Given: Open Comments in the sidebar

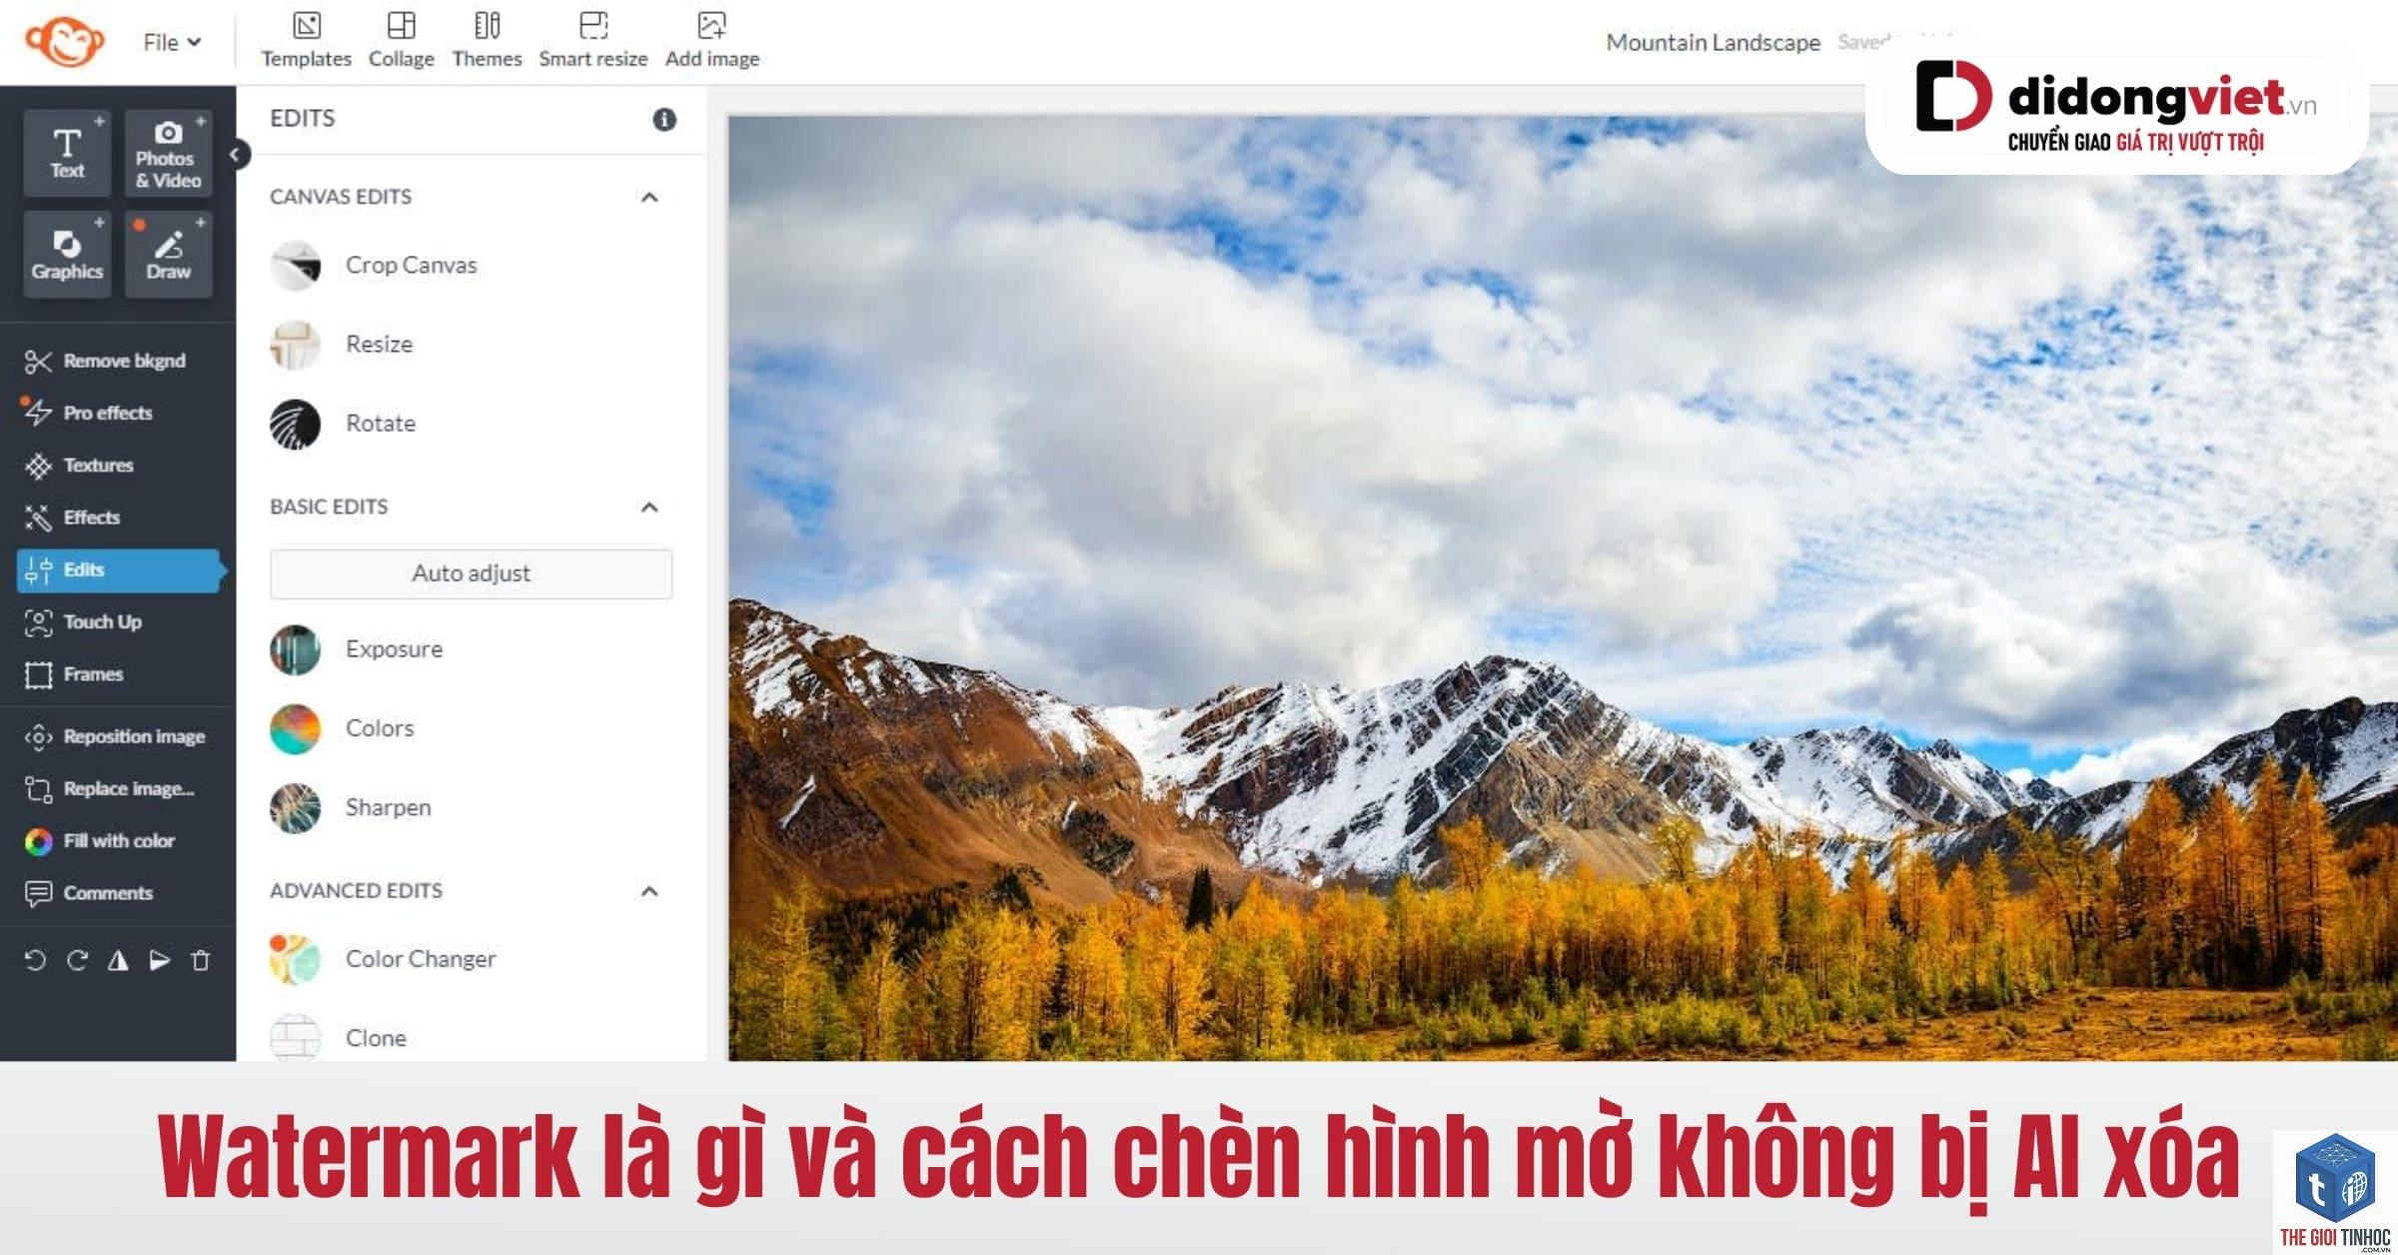Looking at the screenshot, I should click(x=89, y=893).
